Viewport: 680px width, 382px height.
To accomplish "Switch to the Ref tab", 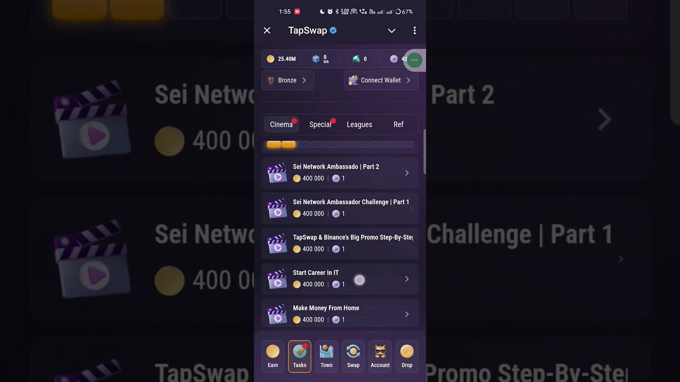I will [x=398, y=124].
